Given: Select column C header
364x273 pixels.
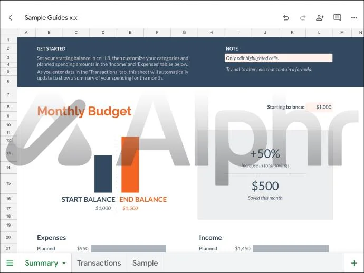Looking at the screenshot, I should [x=76, y=33].
